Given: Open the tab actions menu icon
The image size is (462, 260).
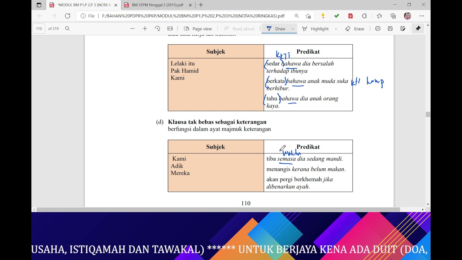Looking at the screenshot, I should (x=39, y=5).
